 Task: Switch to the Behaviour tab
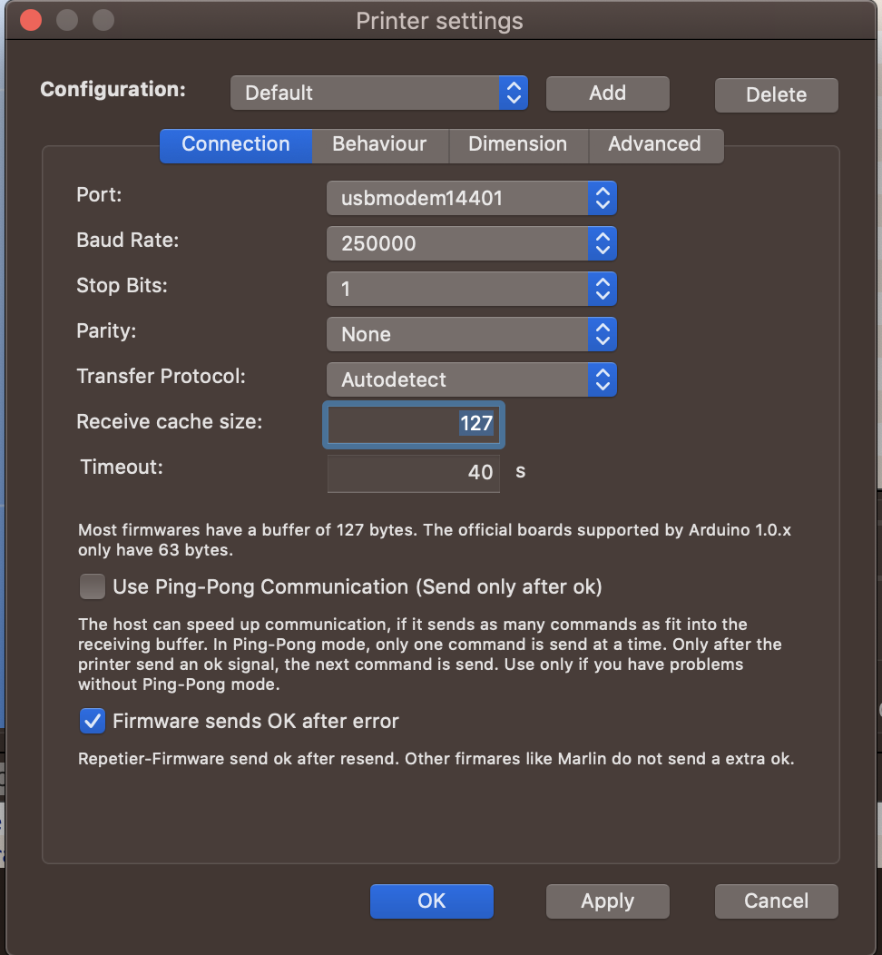[380, 145]
